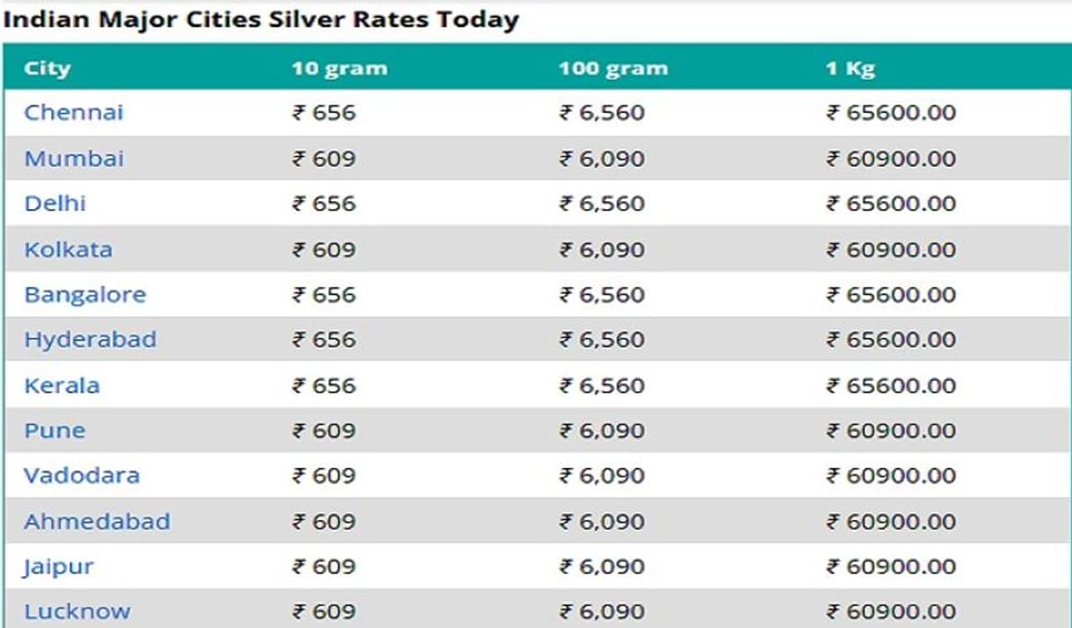Click the Mumbai city link
1072x628 pixels.
[x=74, y=158]
